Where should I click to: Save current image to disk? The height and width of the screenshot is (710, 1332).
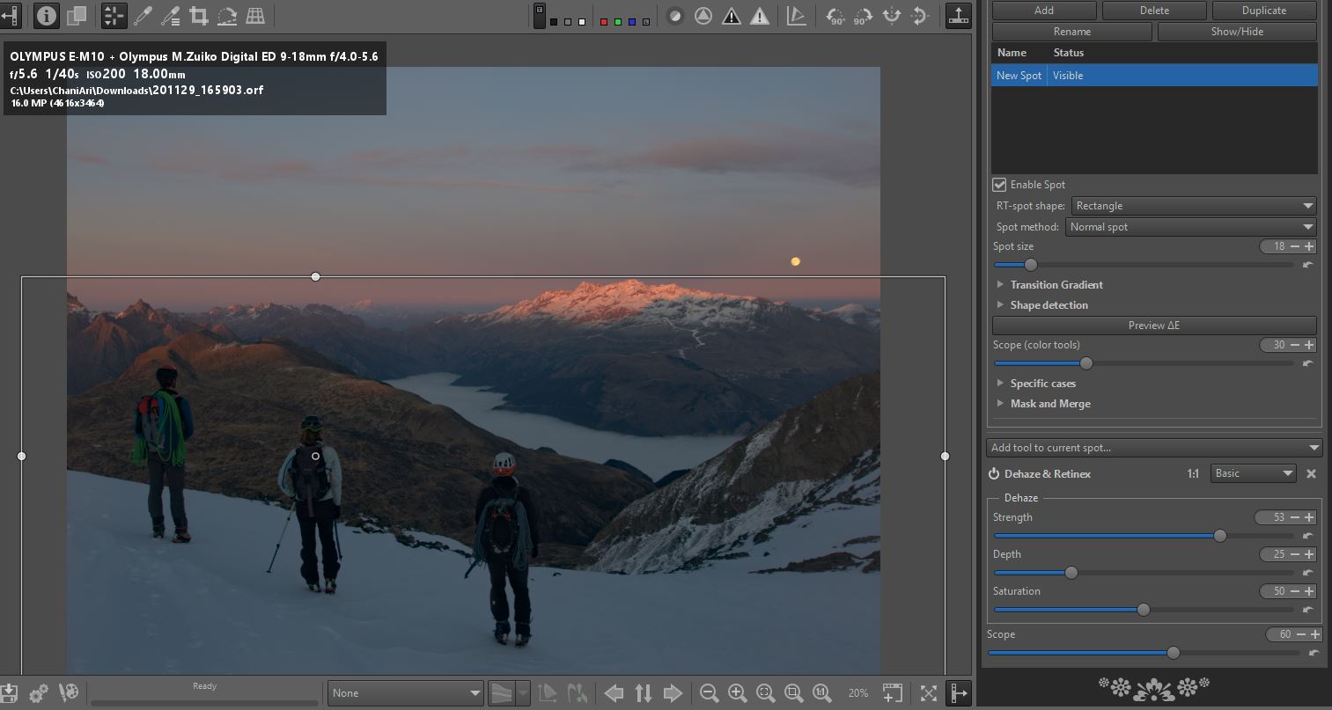click(10, 693)
